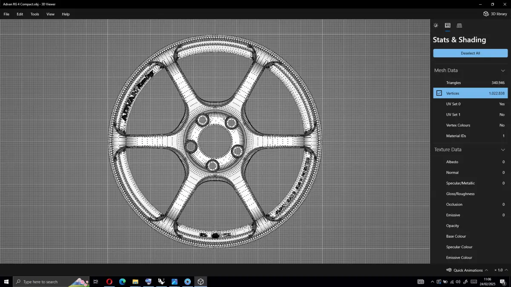Open News and interests widget
This screenshot has height=287, width=511.
[421, 281]
